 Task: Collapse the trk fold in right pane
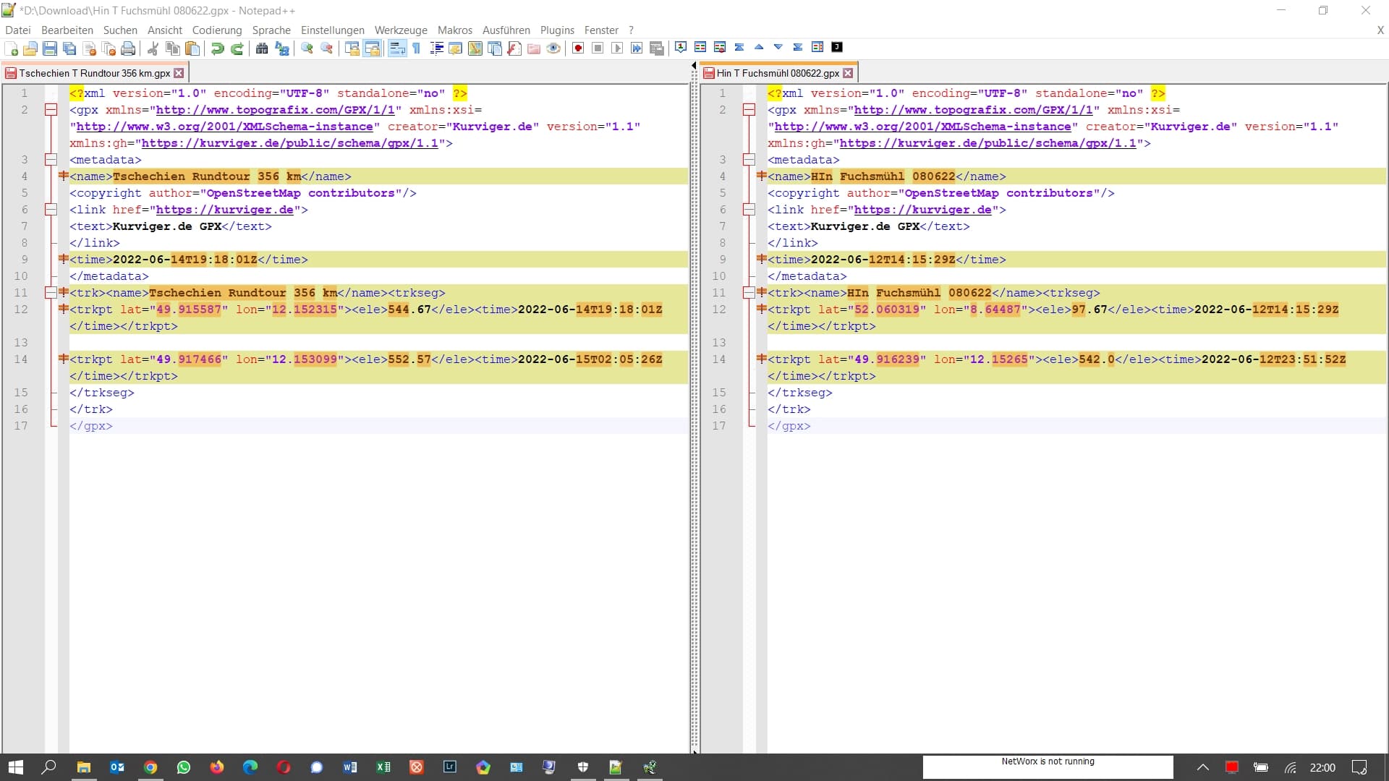pyautogui.click(x=749, y=293)
